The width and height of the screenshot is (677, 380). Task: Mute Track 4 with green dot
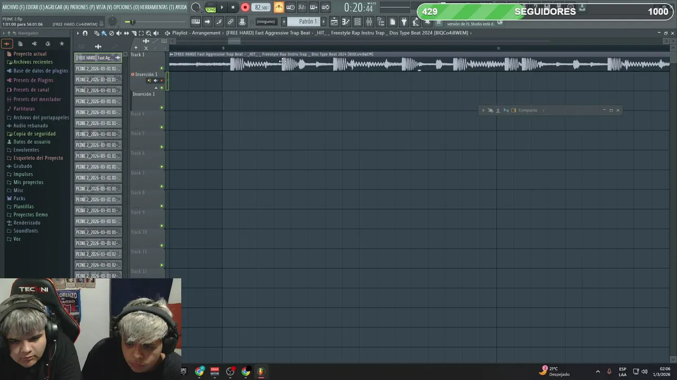click(x=162, y=127)
